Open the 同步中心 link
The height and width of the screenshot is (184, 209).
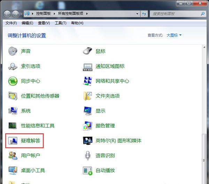coord(31,81)
